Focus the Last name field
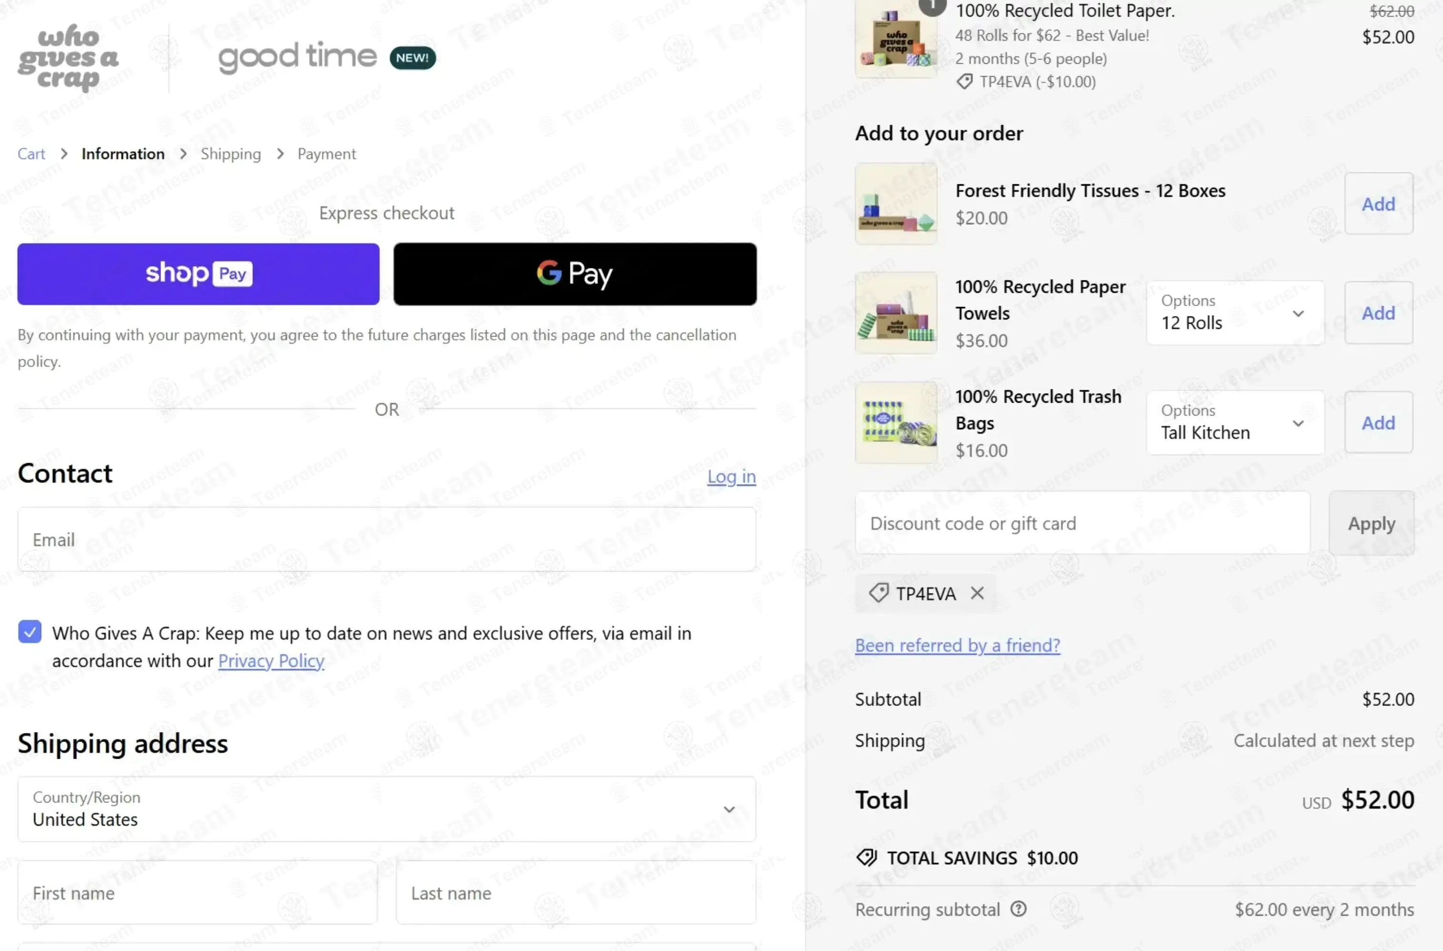The image size is (1443, 951). [x=576, y=892]
